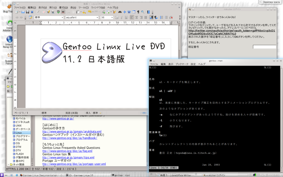The width and height of the screenshot is (283, 177).
Task: Switch to Gentoo Linux Documentation taskbar entry
Action: [x=42, y=175]
